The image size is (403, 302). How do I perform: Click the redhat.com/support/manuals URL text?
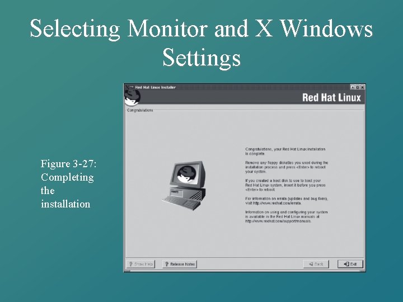pyautogui.click(x=278, y=221)
